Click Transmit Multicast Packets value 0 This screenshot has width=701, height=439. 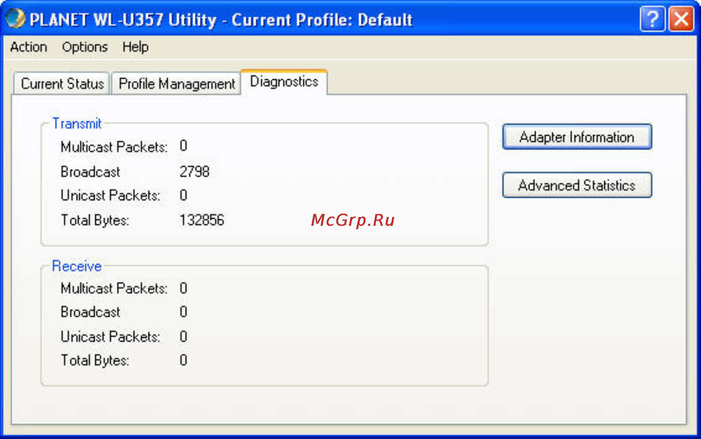183,146
